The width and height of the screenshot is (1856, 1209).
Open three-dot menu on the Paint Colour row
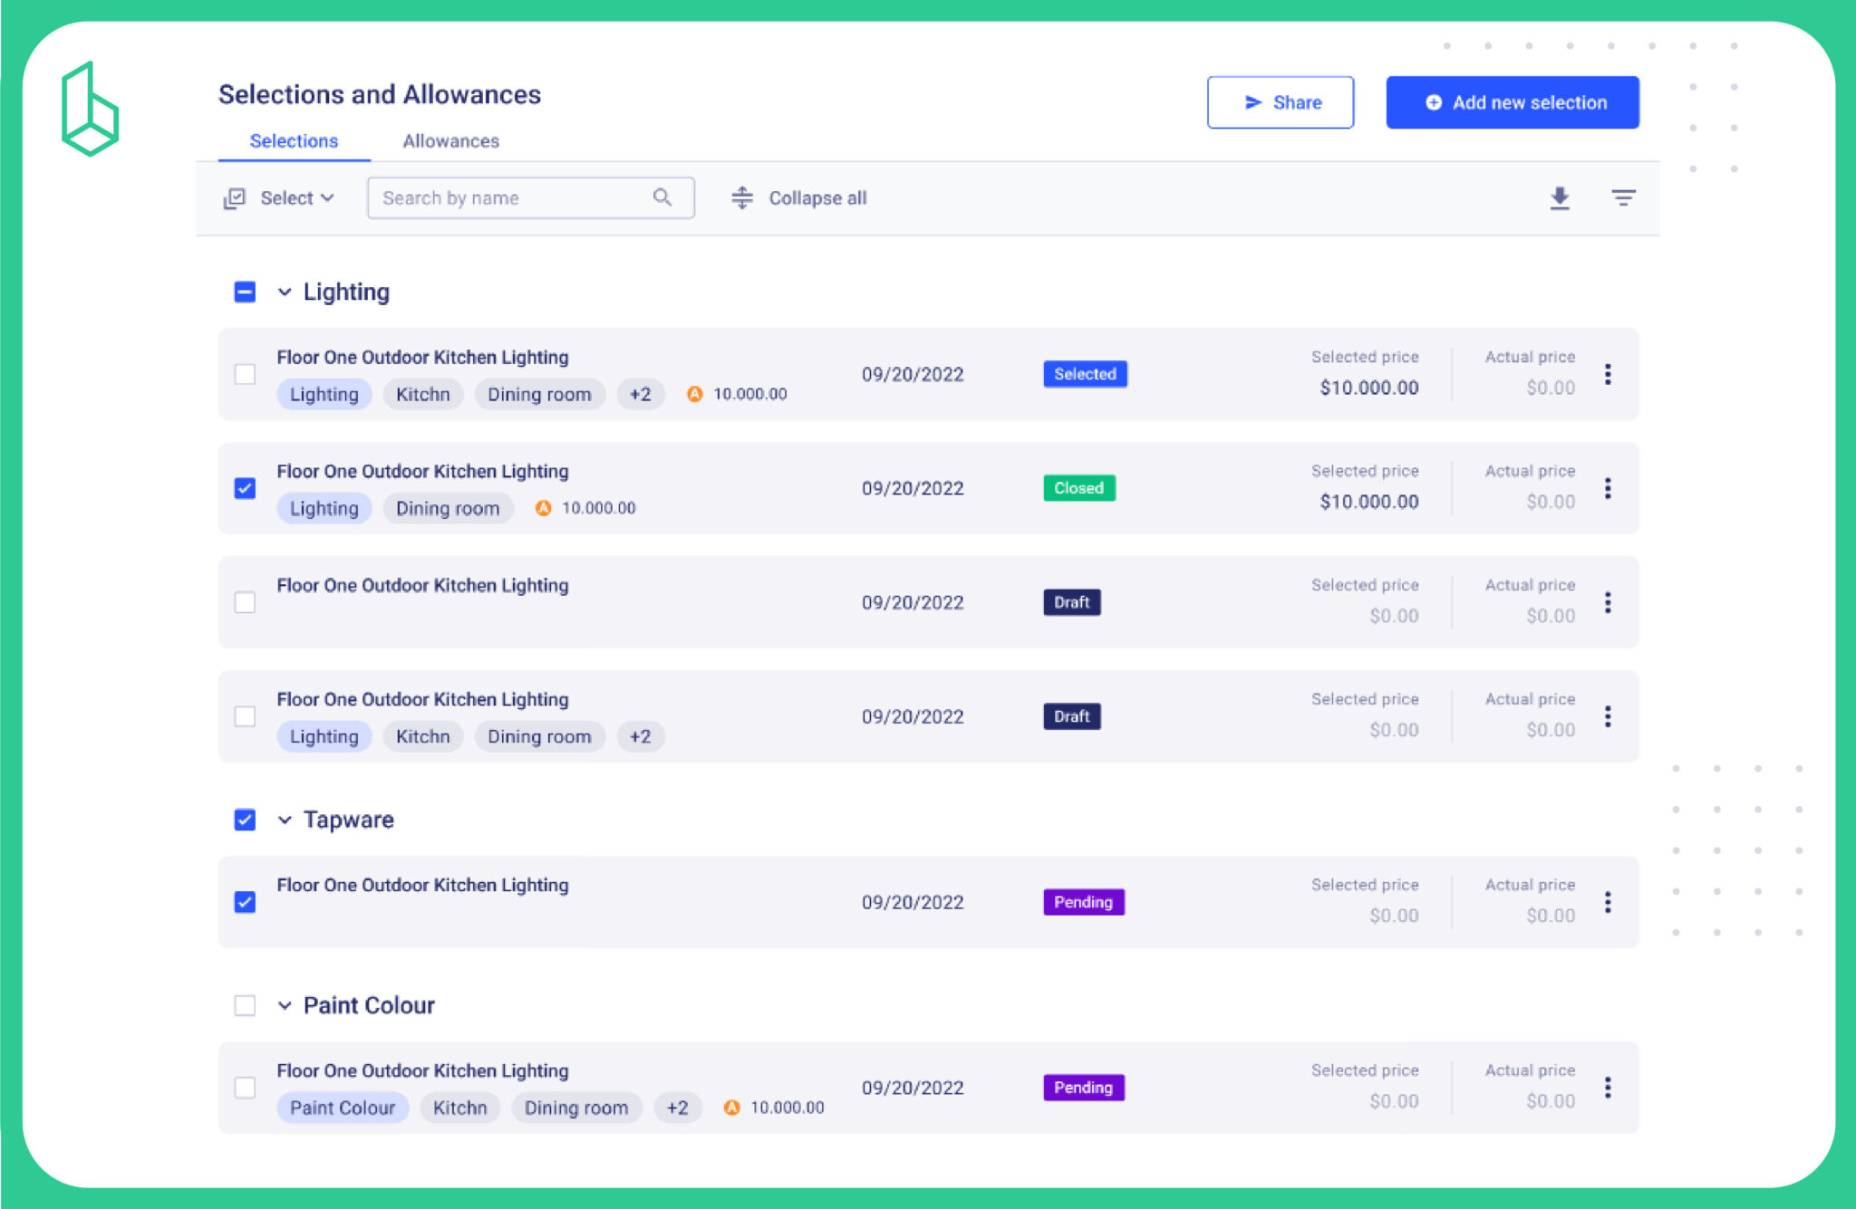[1607, 1088]
